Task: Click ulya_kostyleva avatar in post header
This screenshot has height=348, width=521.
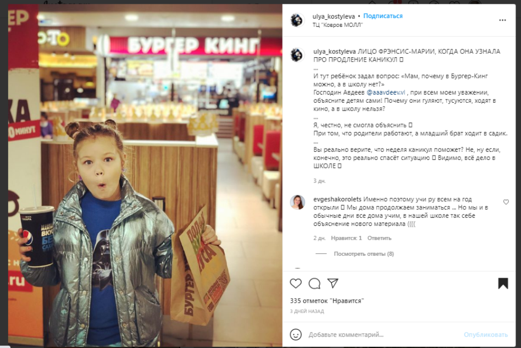Action: (x=297, y=20)
